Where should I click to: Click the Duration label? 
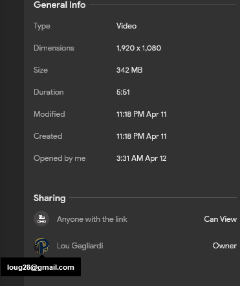[49, 92]
